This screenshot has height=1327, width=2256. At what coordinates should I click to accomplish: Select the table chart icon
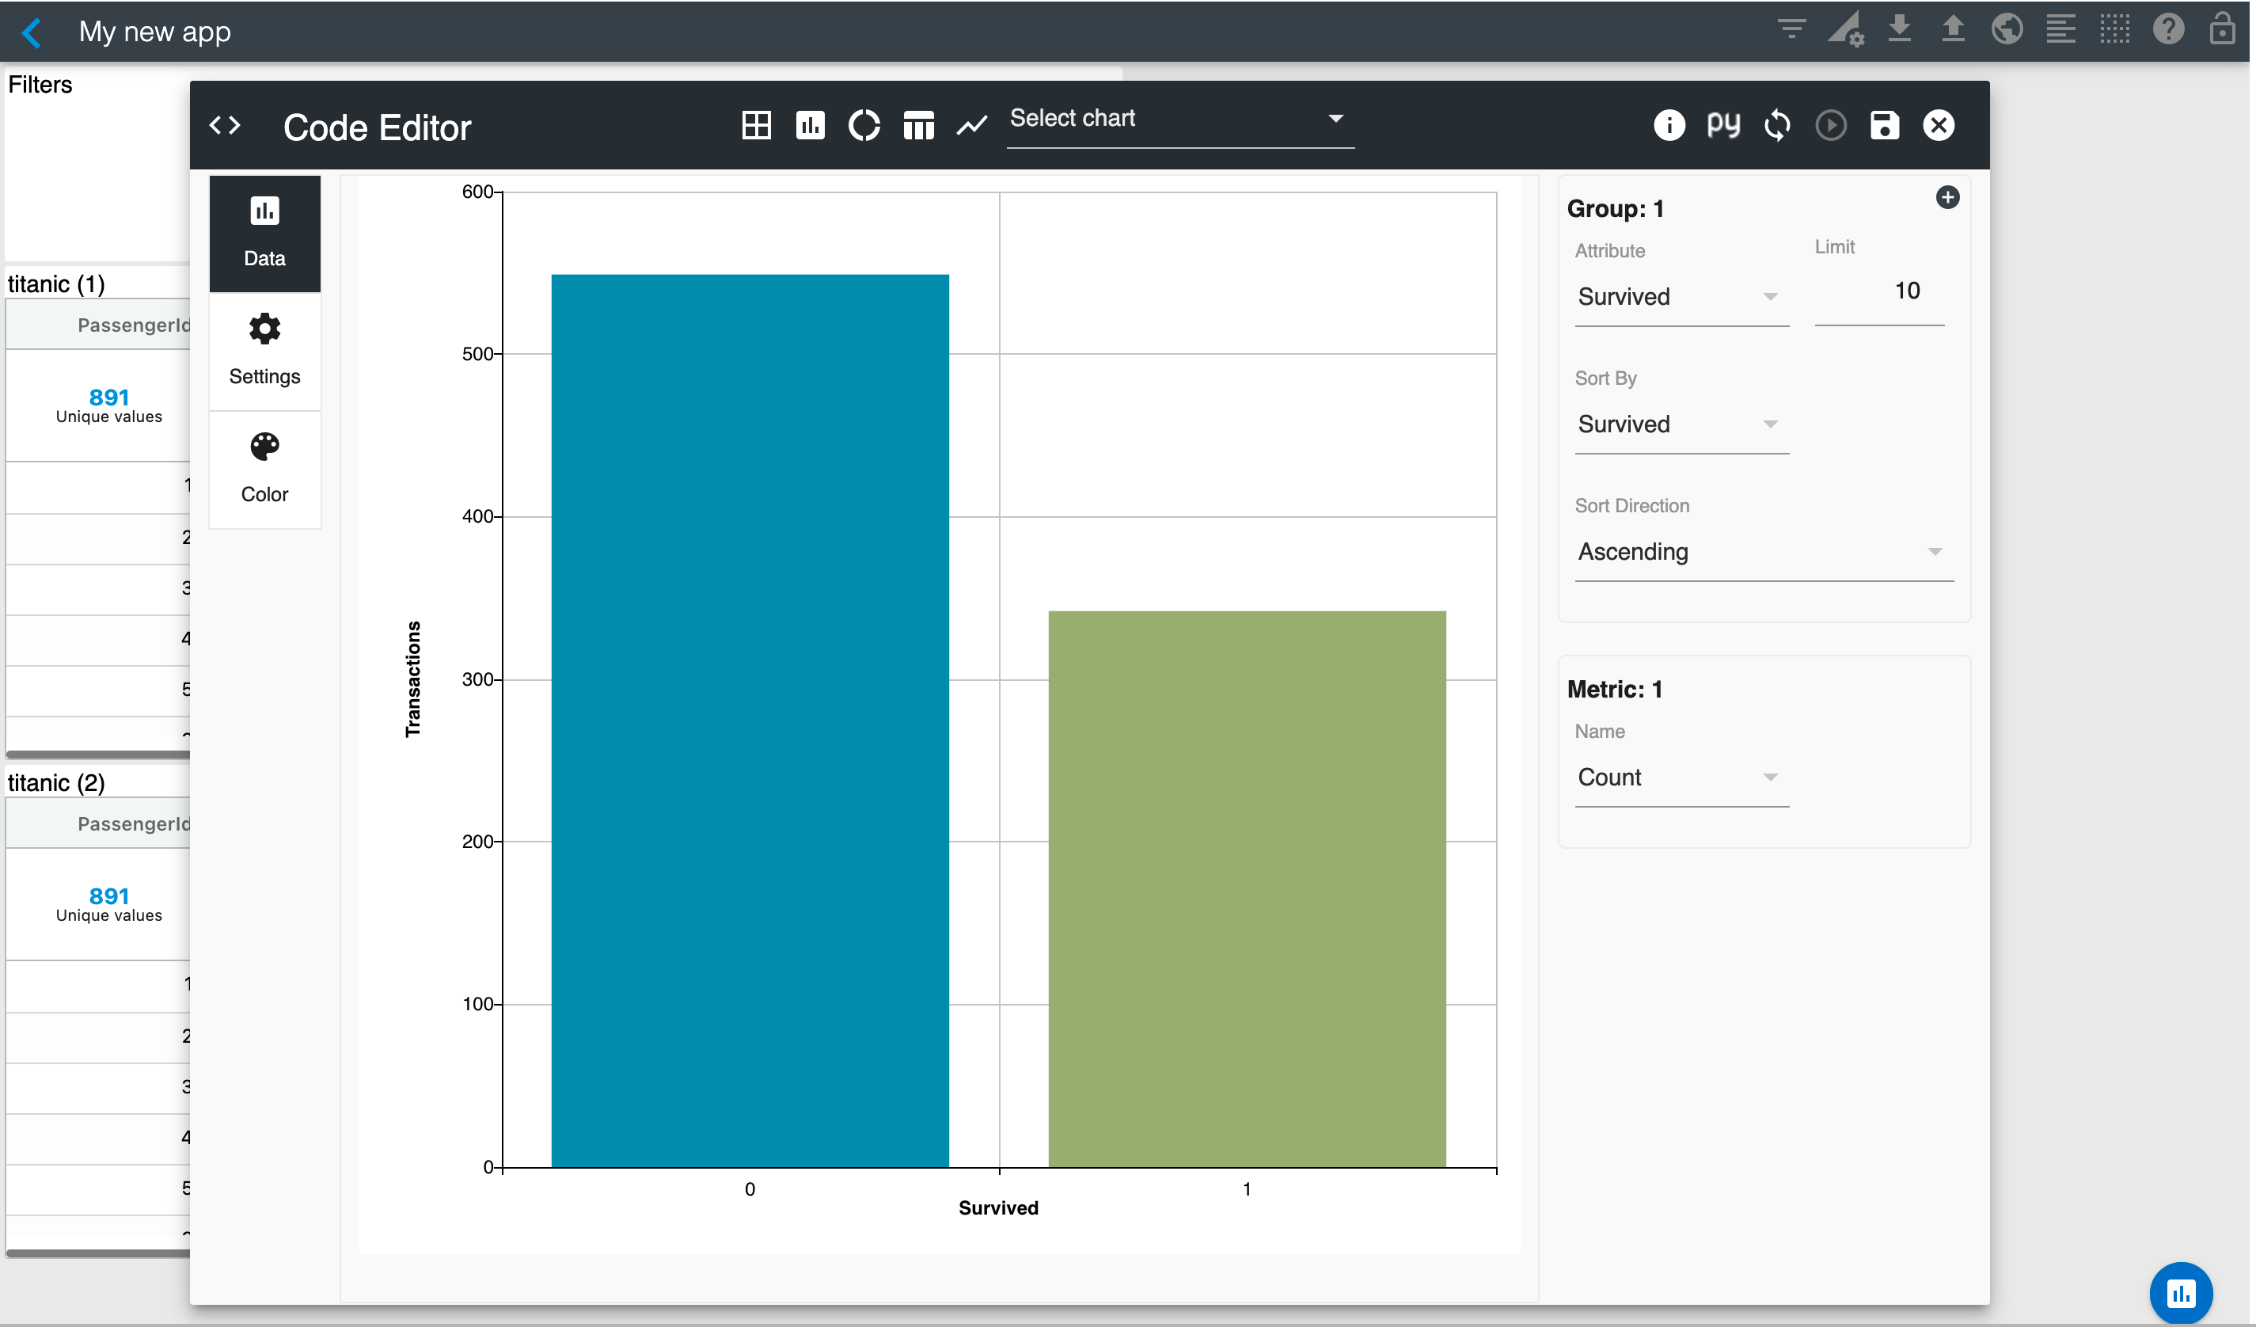tap(921, 125)
